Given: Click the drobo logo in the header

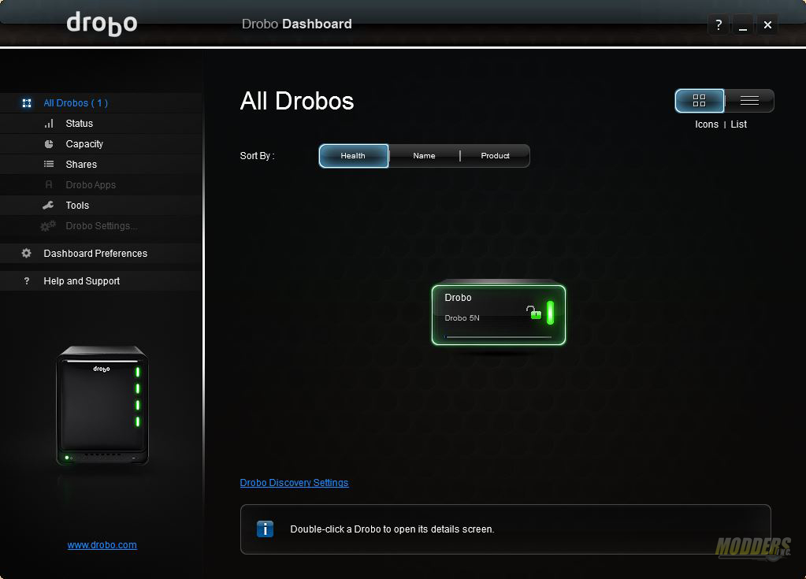Looking at the screenshot, I should pyautogui.click(x=102, y=23).
